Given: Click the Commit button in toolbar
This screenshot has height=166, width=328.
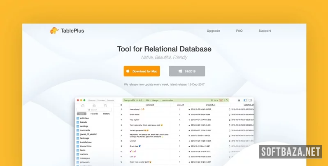Looking at the screenshot, I should pos(111,100).
